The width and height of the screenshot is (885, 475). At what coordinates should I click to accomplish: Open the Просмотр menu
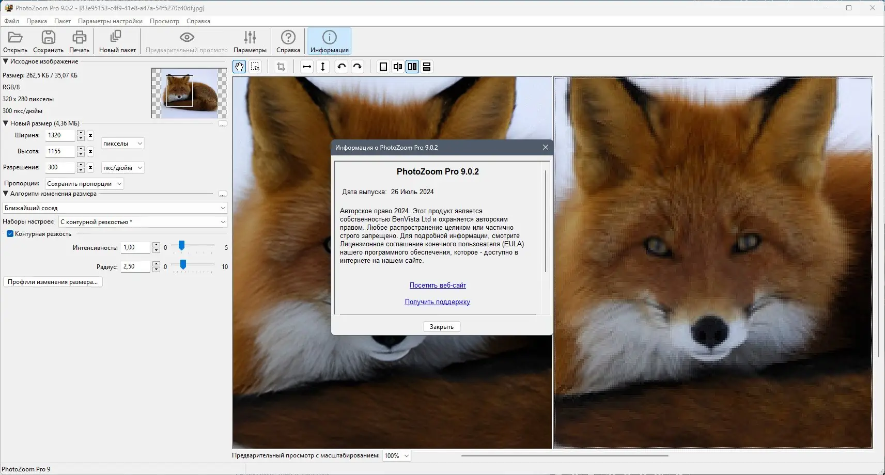pyautogui.click(x=164, y=21)
